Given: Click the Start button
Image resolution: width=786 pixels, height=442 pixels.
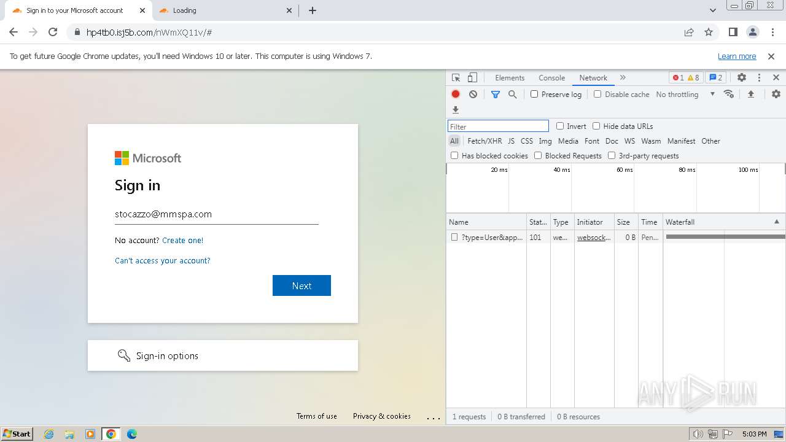Looking at the screenshot, I should pyautogui.click(x=17, y=433).
